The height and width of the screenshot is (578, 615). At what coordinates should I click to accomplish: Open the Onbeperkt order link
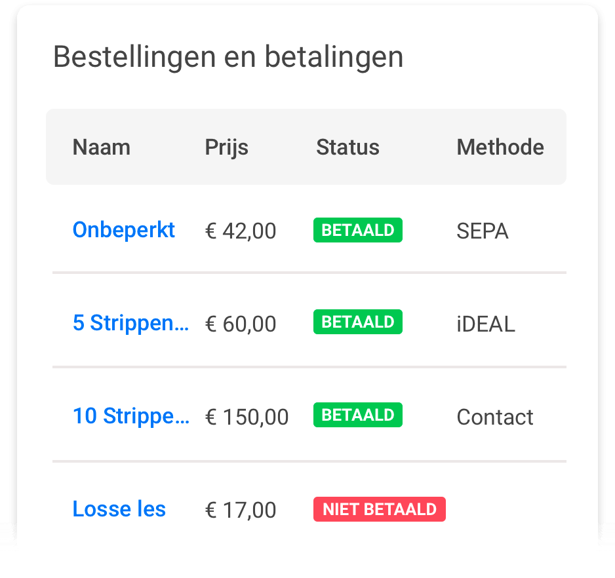click(x=124, y=230)
